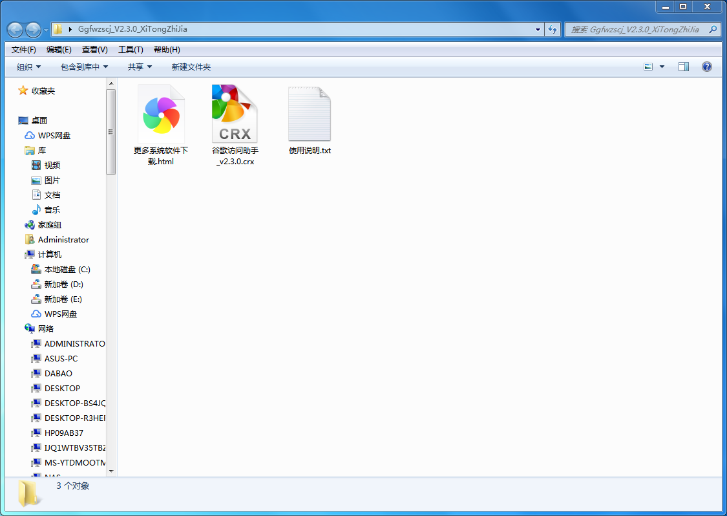Viewport: 727px width, 516px height.
Task: Open the 查看(V) menu
Action: pyautogui.click(x=94, y=50)
